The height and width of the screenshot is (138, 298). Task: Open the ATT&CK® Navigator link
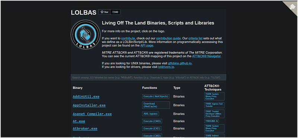tap(206, 56)
